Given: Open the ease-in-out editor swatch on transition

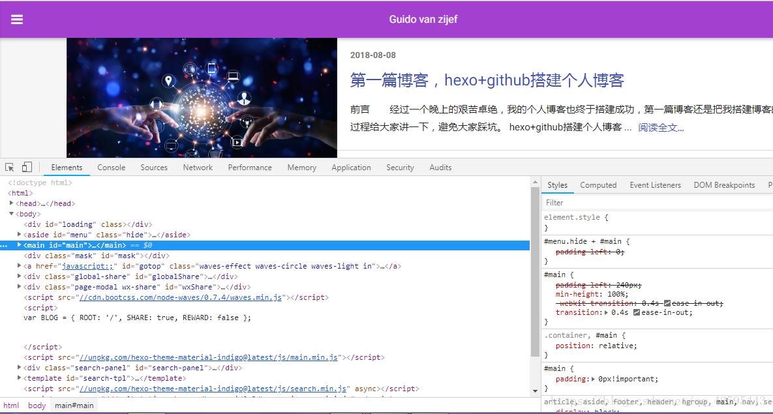Looking at the screenshot, I should (x=637, y=312).
